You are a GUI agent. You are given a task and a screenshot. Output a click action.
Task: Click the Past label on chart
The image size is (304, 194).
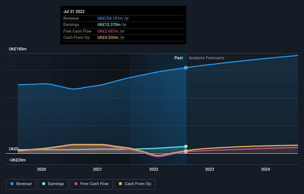click(x=178, y=58)
